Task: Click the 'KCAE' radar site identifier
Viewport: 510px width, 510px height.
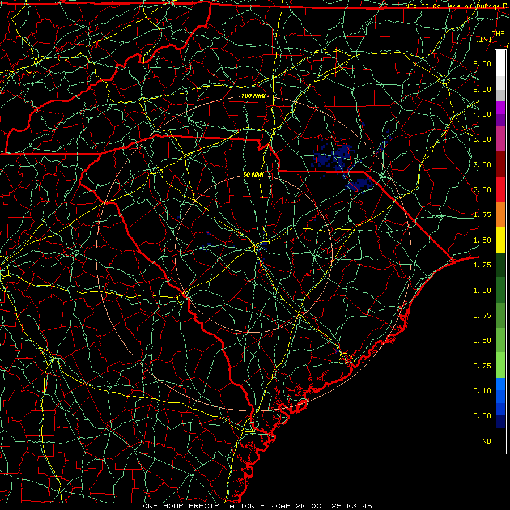Action: (281, 506)
